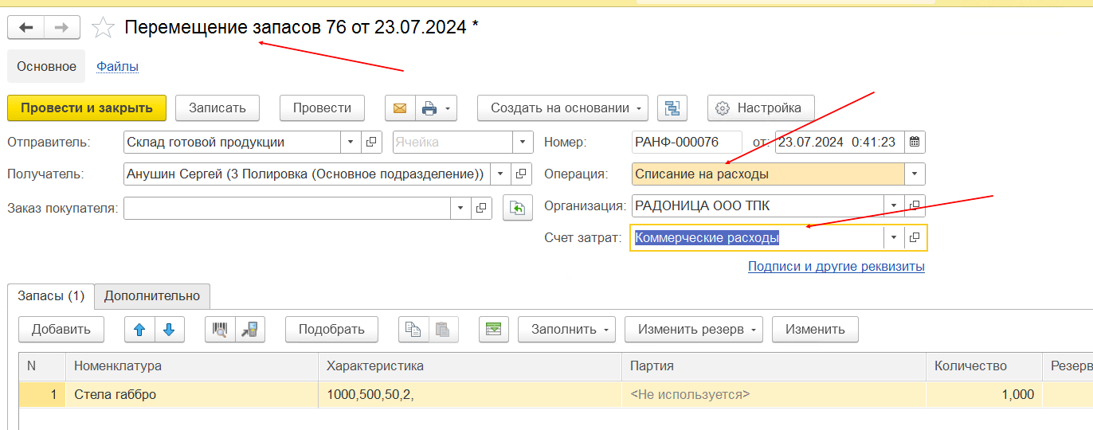Open Заказ покупателя card icon
Viewport: 1093px width, 430px height.
point(481,209)
